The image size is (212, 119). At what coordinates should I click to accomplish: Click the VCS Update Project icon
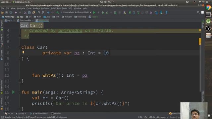(x=134, y=13)
